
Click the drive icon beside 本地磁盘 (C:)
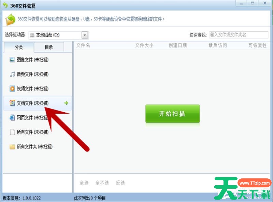32,35
